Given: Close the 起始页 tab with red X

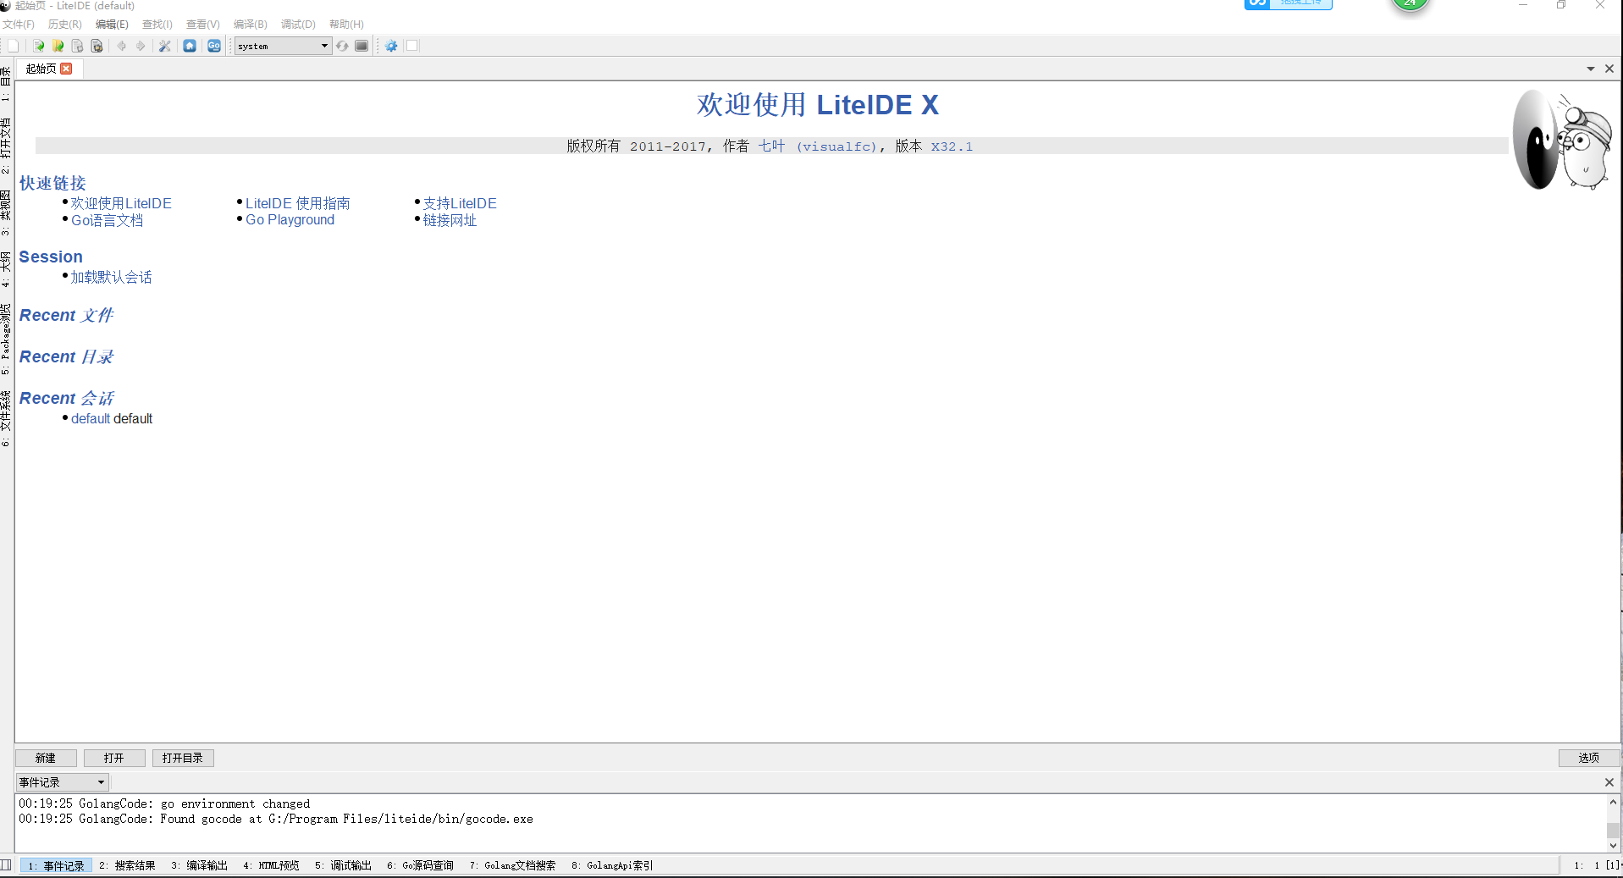Looking at the screenshot, I should tap(67, 69).
